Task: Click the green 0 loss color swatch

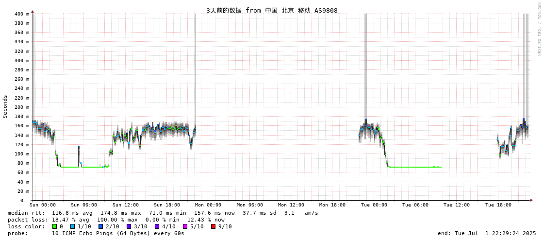Action: pyautogui.click(x=54, y=226)
